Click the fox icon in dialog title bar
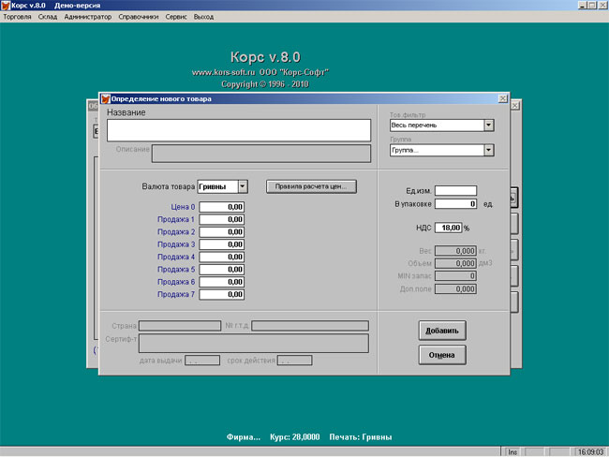Image resolution: width=609 pixels, height=457 pixels. coord(106,98)
